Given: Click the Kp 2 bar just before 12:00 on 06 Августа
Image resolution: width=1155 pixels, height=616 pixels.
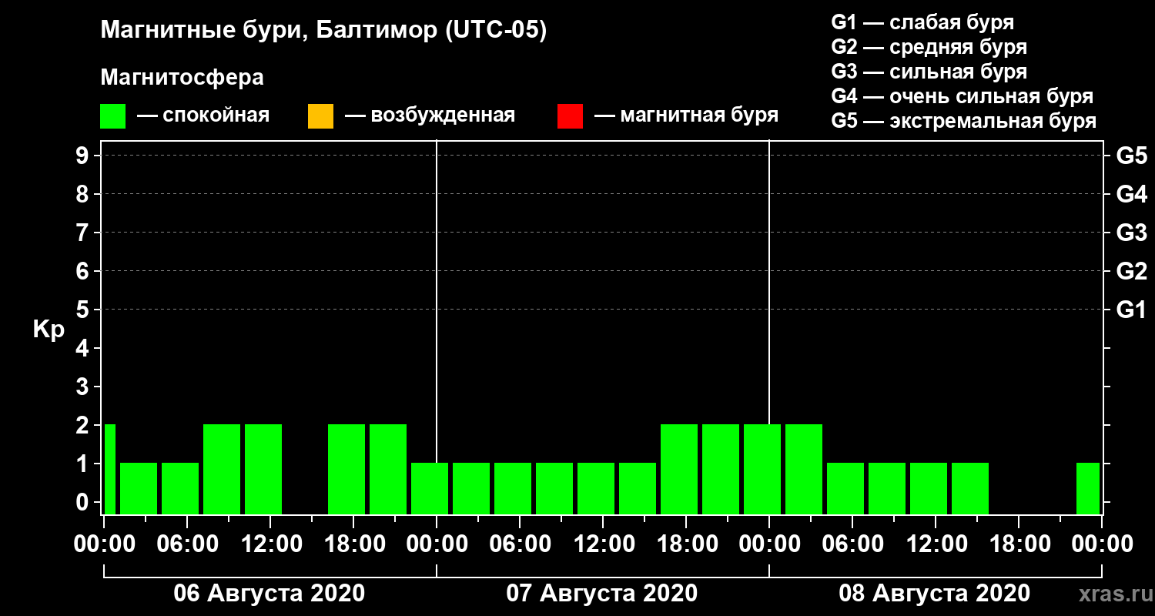Looking at the screenshot, I should 263,469.
